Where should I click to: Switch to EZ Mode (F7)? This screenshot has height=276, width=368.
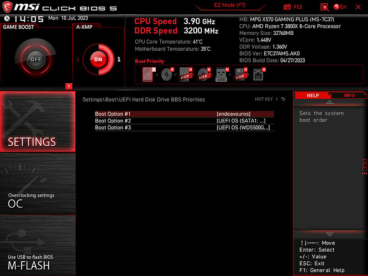(230, 5)
